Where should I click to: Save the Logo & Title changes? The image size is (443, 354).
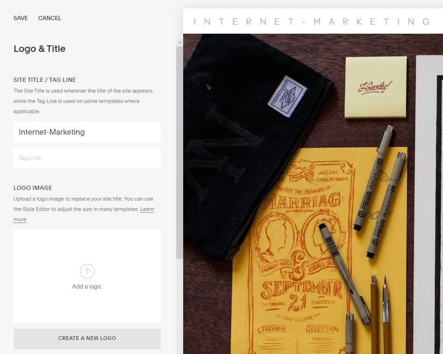(x=21, y=18)
